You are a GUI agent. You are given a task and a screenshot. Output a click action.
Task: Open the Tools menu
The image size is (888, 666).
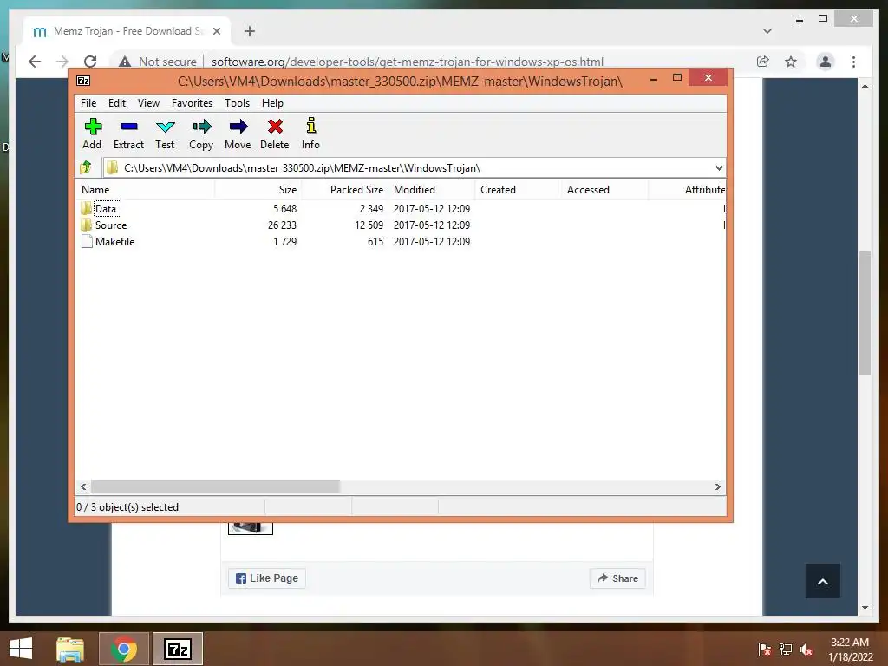pos(237,103)
